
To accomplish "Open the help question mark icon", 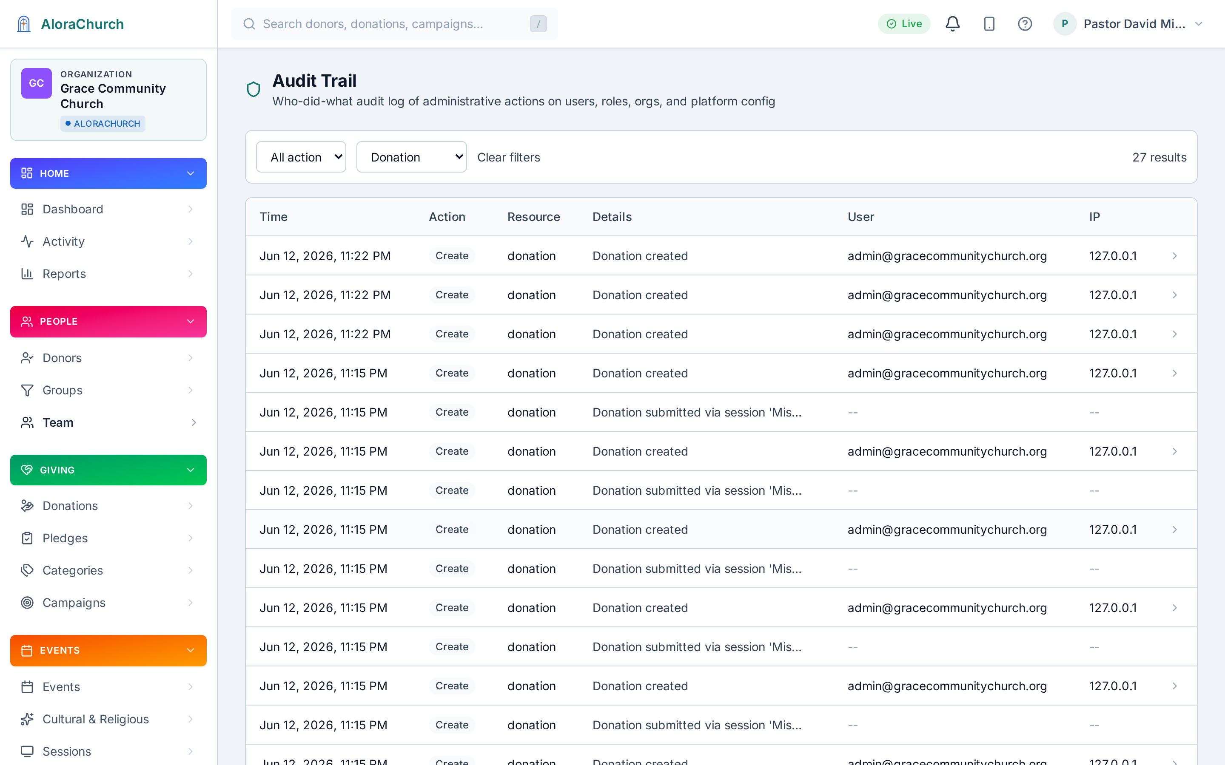I will tap(1025, 24).
